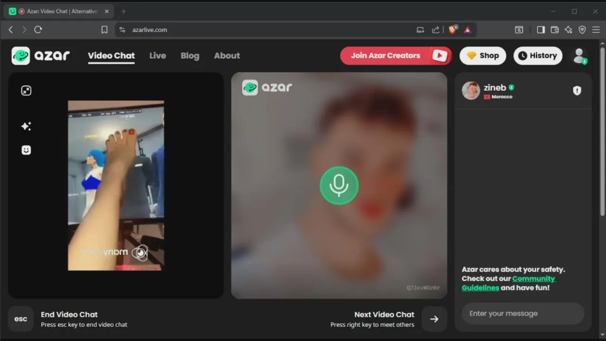Follow the Community Guidelines link

[508, 283]
